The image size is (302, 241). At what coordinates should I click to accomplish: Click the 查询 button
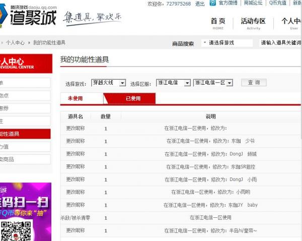(254, 83)
